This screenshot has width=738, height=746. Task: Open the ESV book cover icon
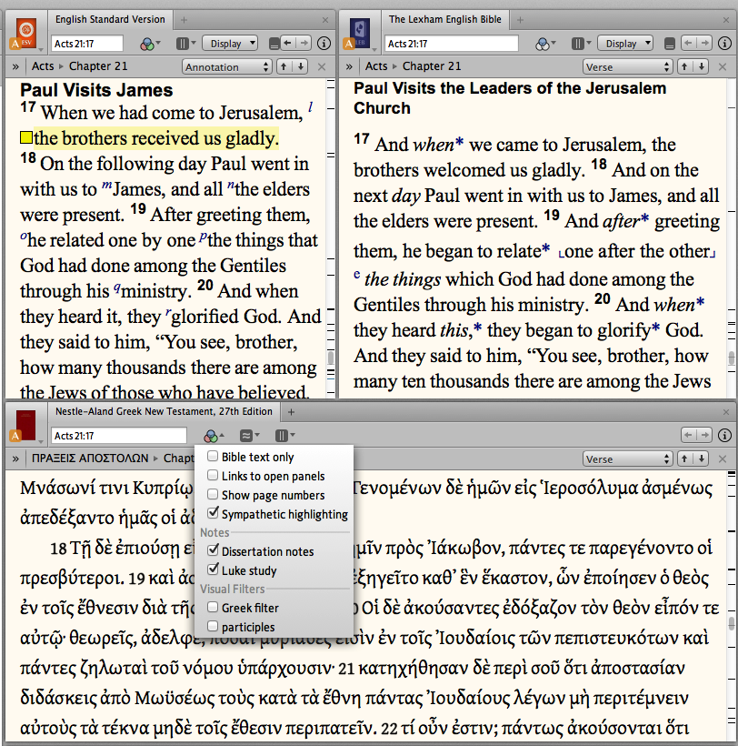coord(26,32)
